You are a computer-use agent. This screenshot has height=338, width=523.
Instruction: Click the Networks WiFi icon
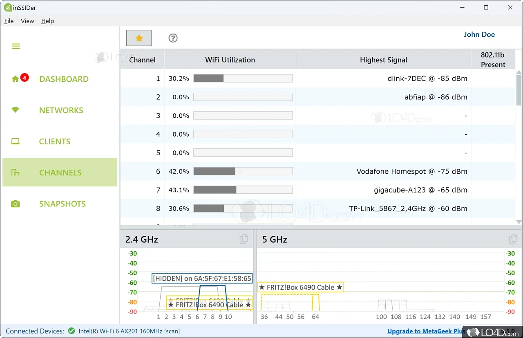(16, 110)
